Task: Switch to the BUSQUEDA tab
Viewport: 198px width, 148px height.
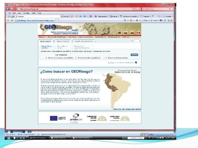Action: (46, 41)
